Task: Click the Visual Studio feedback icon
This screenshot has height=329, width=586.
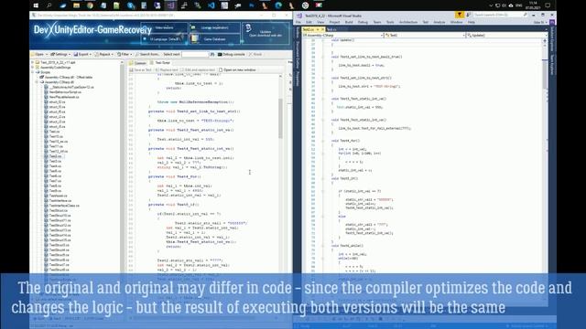Action: click(468, 15)
